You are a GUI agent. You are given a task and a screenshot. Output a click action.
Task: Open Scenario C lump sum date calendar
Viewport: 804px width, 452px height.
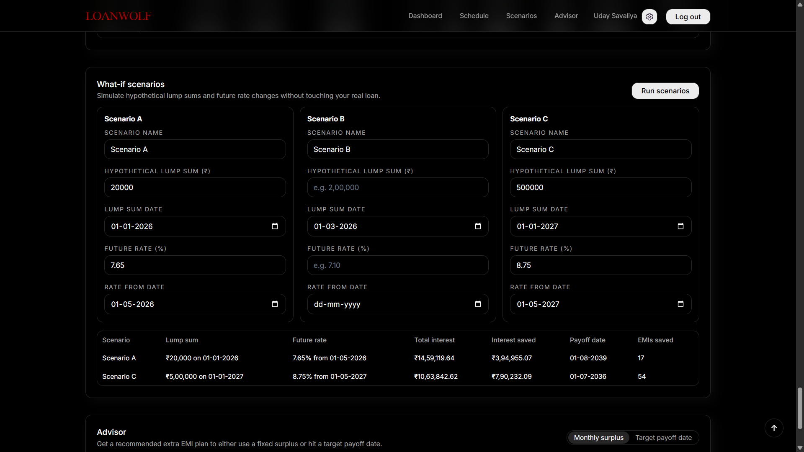(680, 226)
